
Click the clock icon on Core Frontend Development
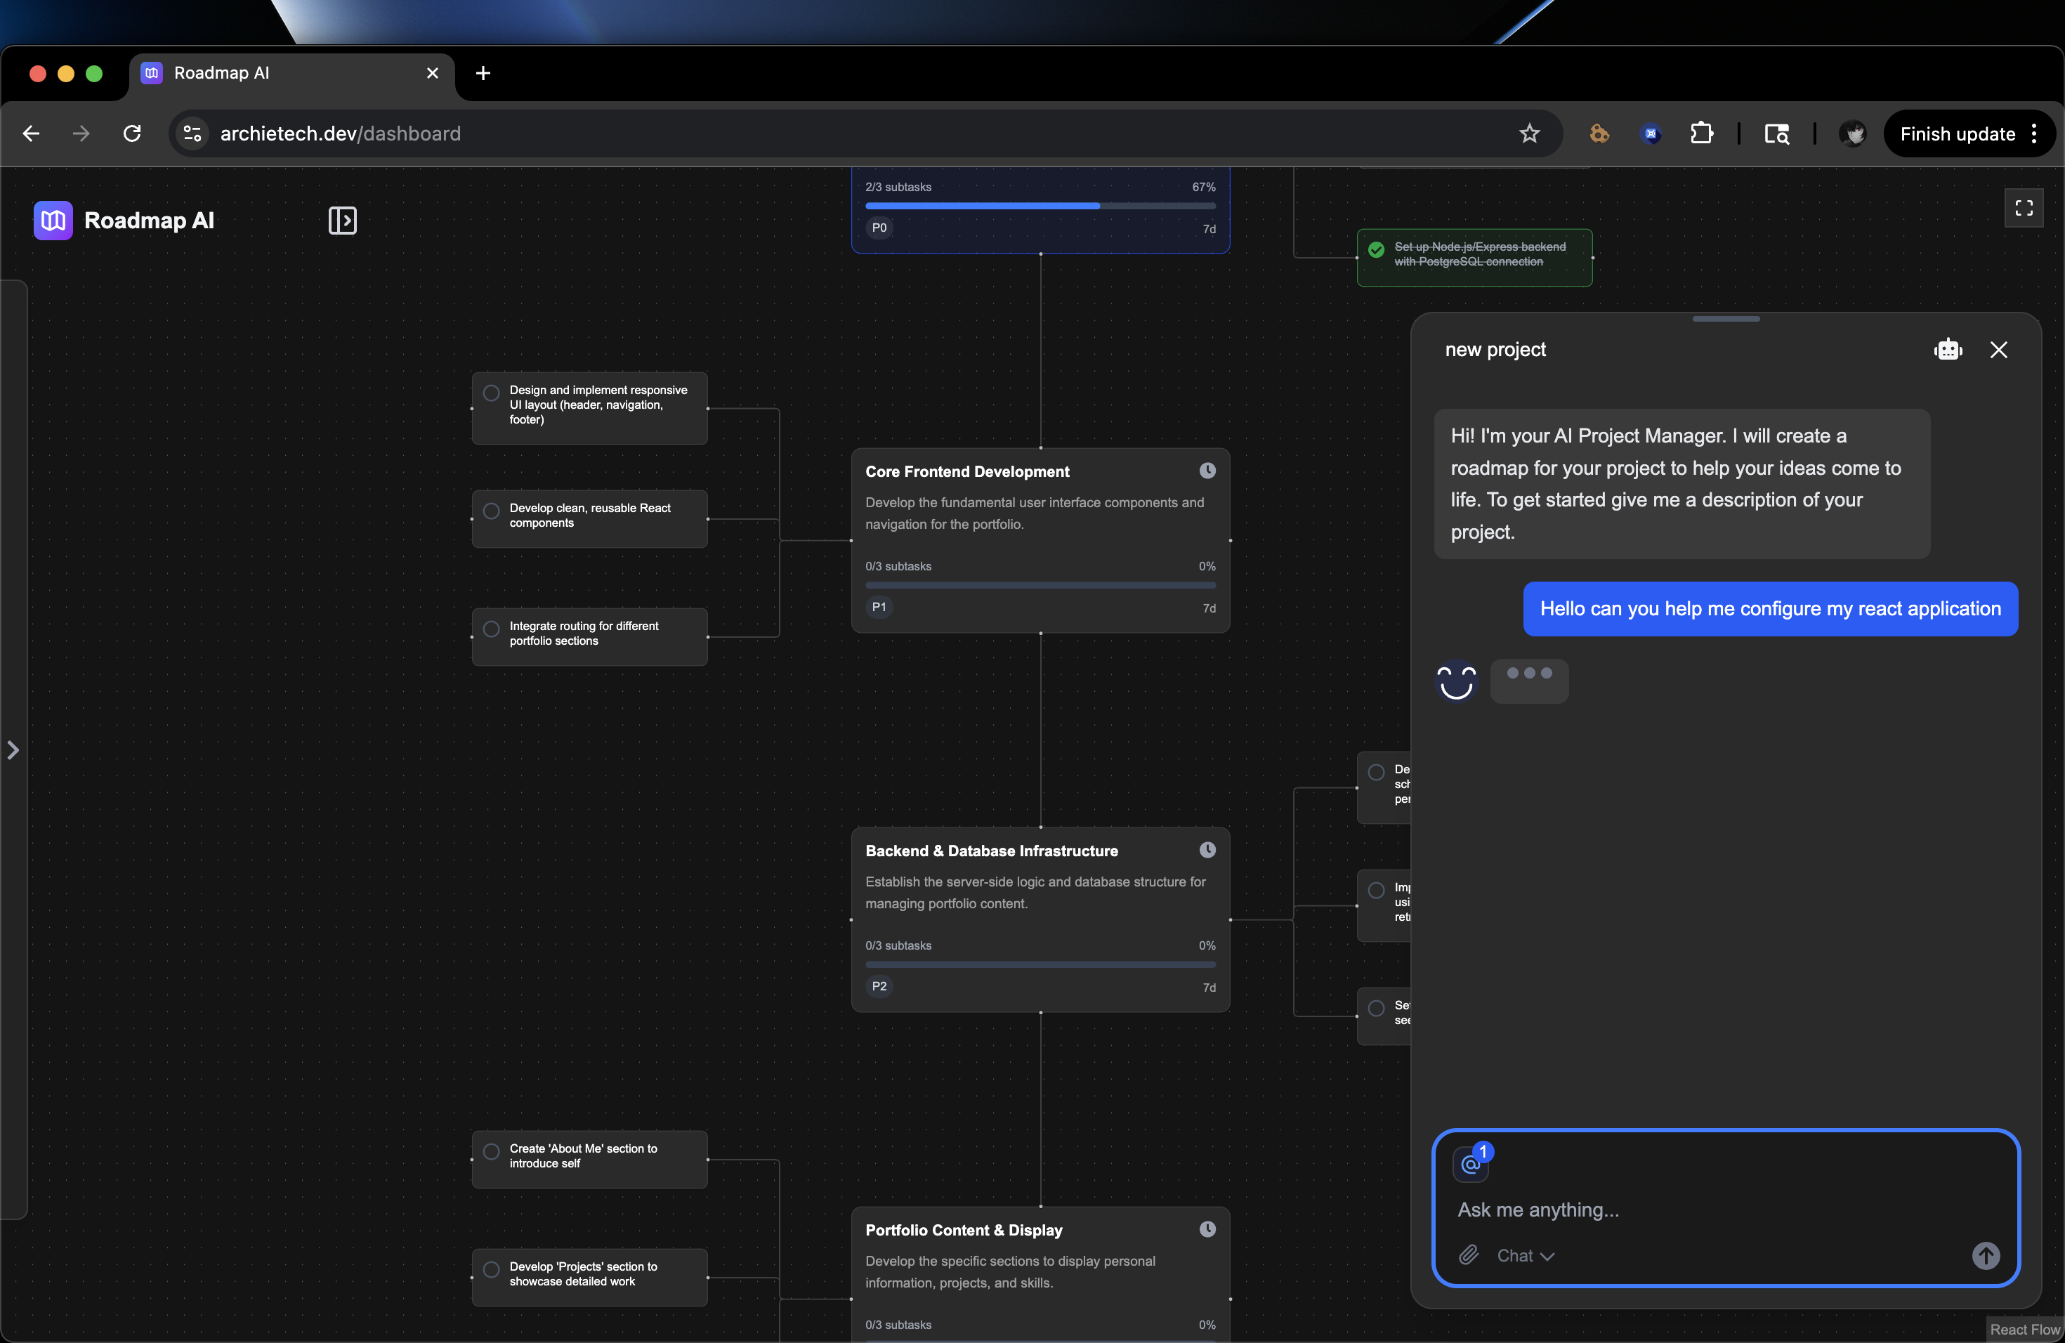point(1207,470)
